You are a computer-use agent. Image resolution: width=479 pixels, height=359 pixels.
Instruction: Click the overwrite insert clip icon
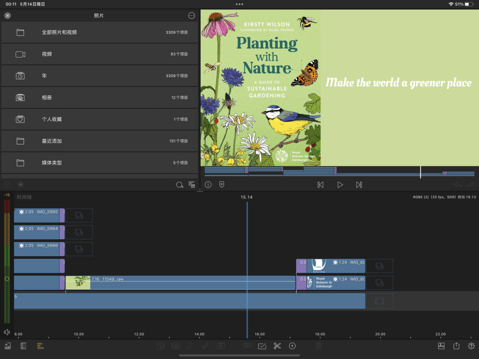160,346
